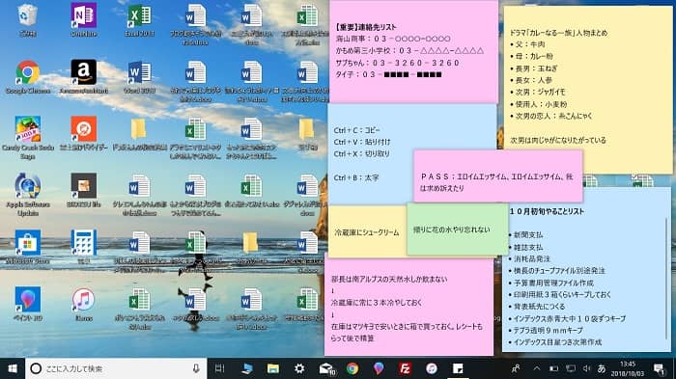
Task: Open iTunes from the taskbar
Action: click(x=432, y=368)
